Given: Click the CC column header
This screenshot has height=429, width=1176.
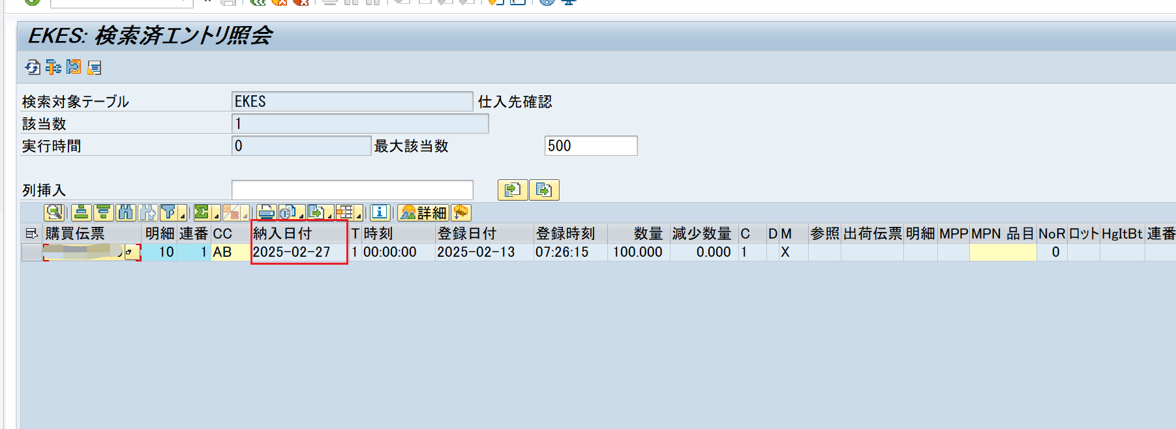Looking at the screenshot, I should [x=231, y=233].
